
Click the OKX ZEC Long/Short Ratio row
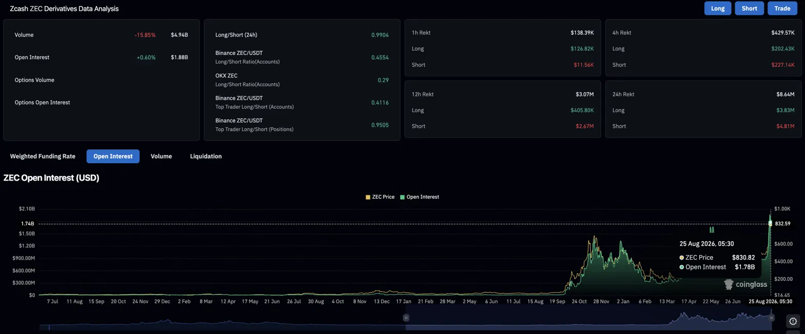(302, 80)
